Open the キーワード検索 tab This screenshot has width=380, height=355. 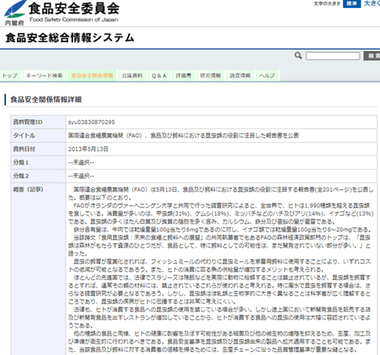(x=44, y=76)
